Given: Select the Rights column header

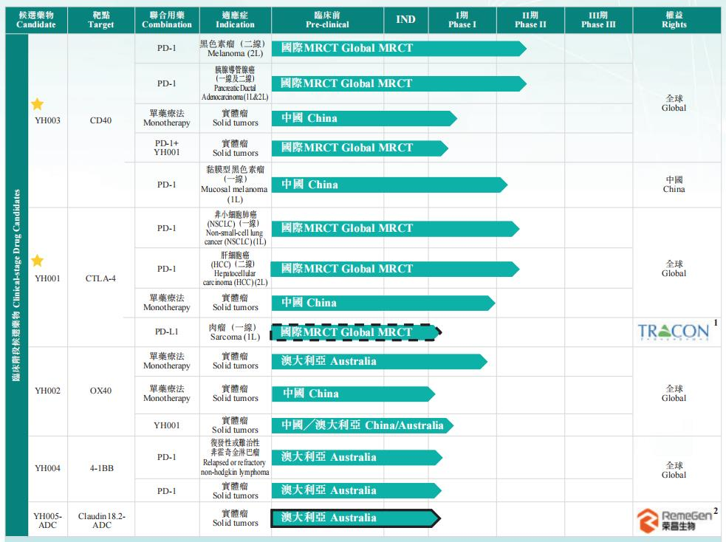Looking at the screenshot, I should click(x=674, y=19).
